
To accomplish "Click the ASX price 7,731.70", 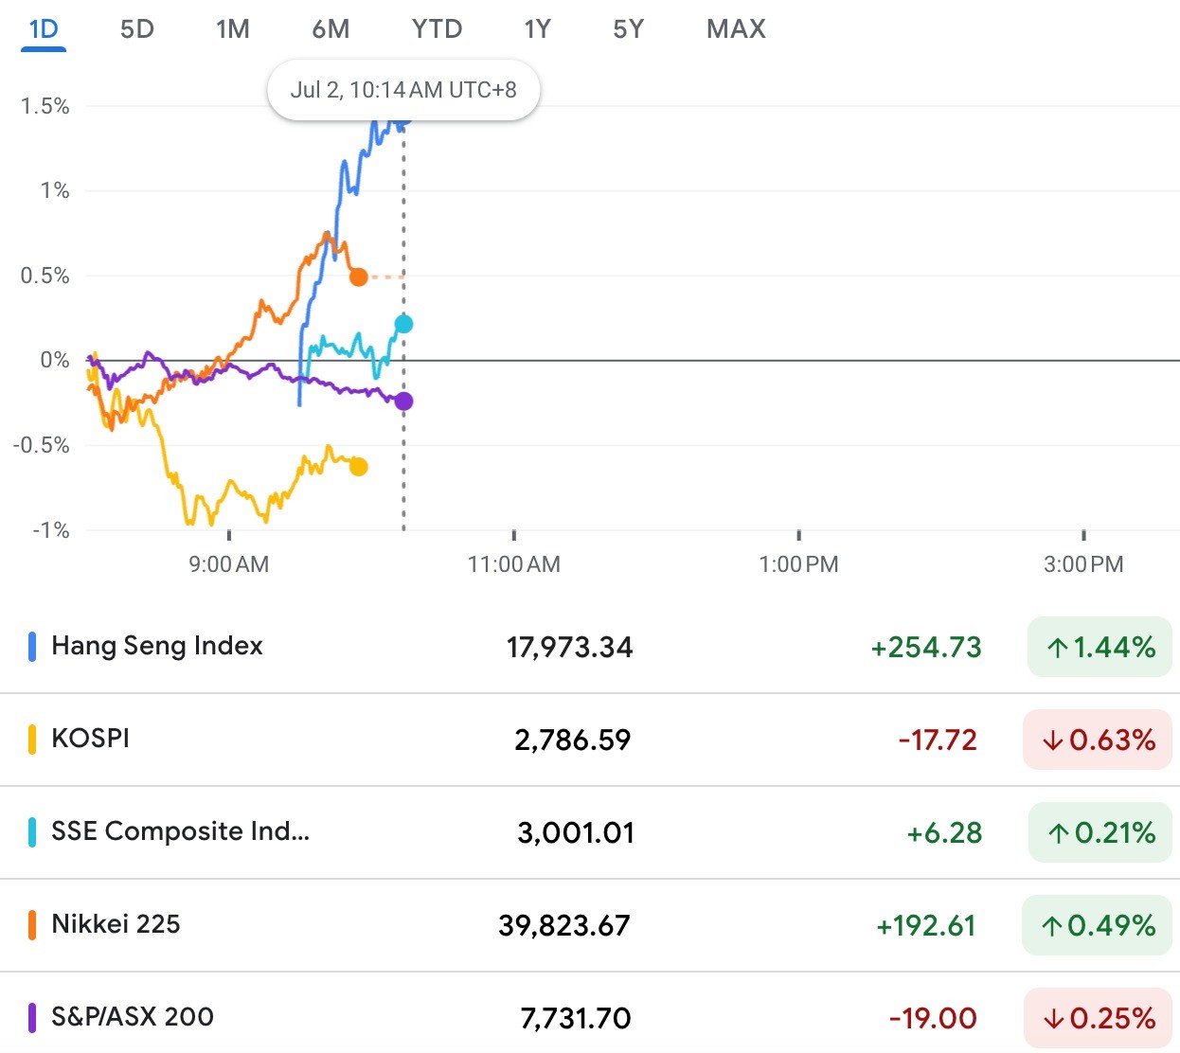I will pyautogui.click(x=576, y=1018).
